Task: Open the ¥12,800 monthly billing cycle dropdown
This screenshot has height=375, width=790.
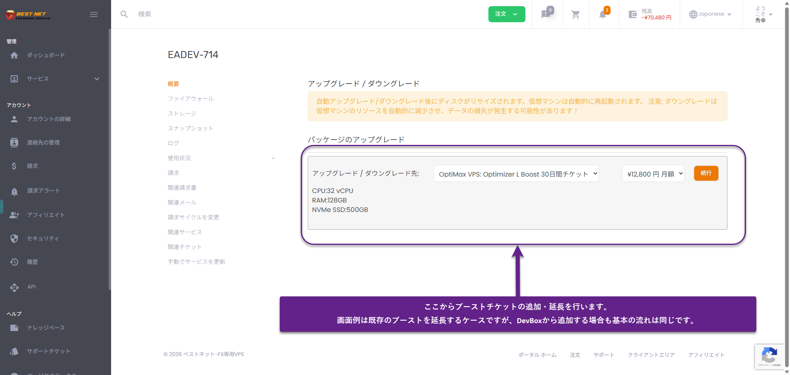Action: pos(653,174)
